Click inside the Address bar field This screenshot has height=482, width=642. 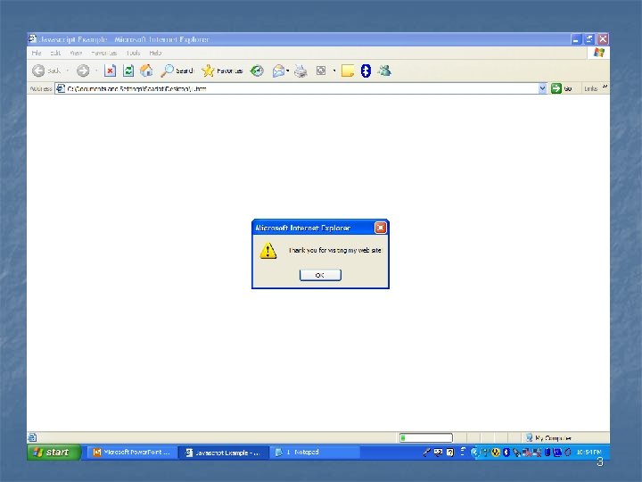(x=301, y=88)
